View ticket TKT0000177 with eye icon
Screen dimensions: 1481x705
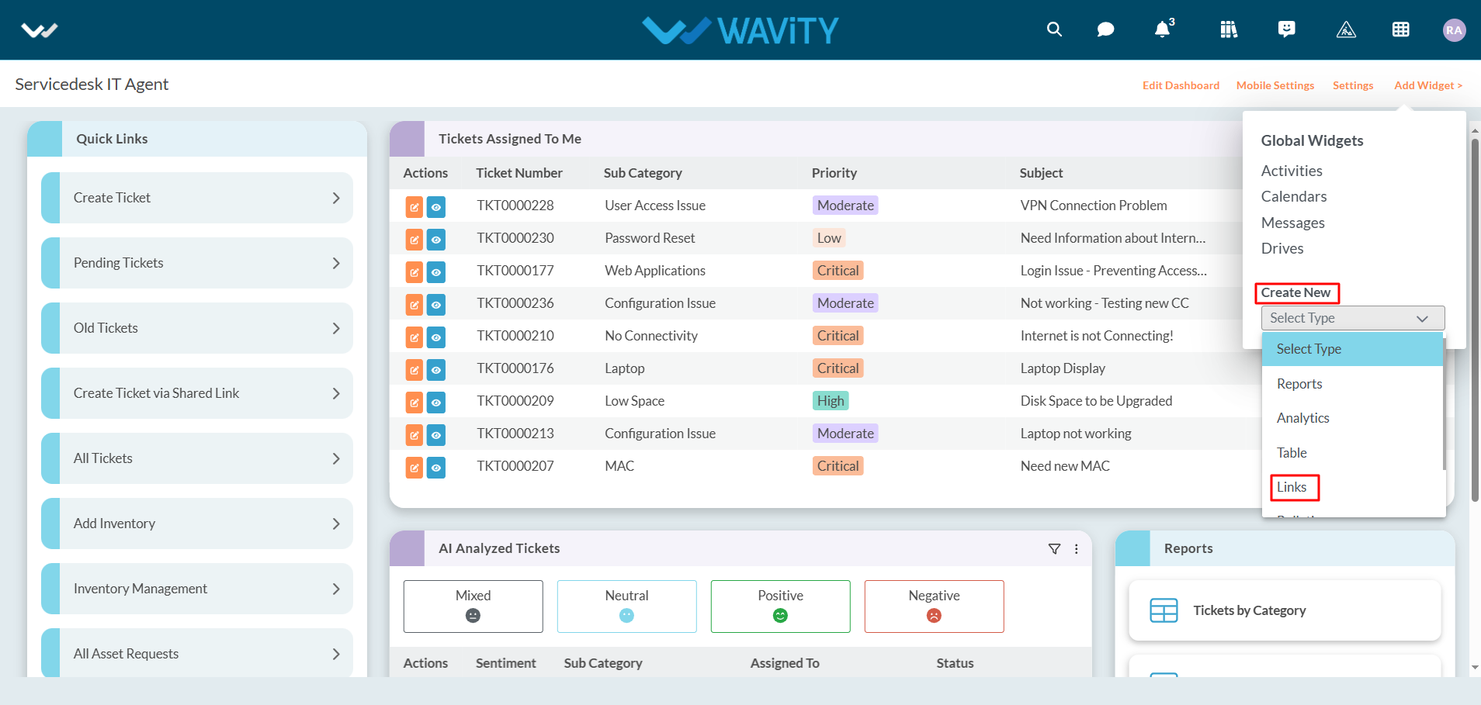(436, 272)
